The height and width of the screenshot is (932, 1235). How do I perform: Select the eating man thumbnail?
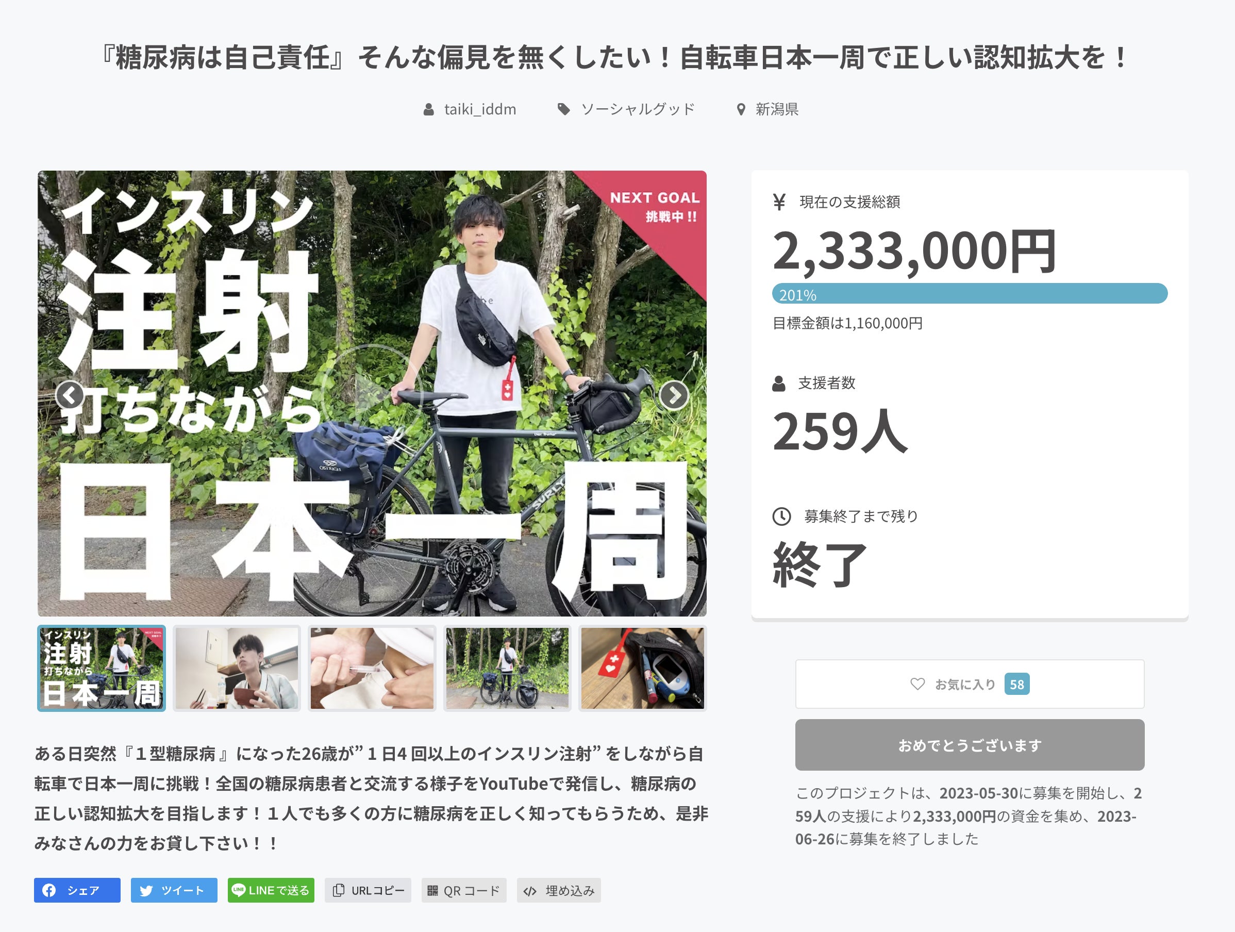237,669
